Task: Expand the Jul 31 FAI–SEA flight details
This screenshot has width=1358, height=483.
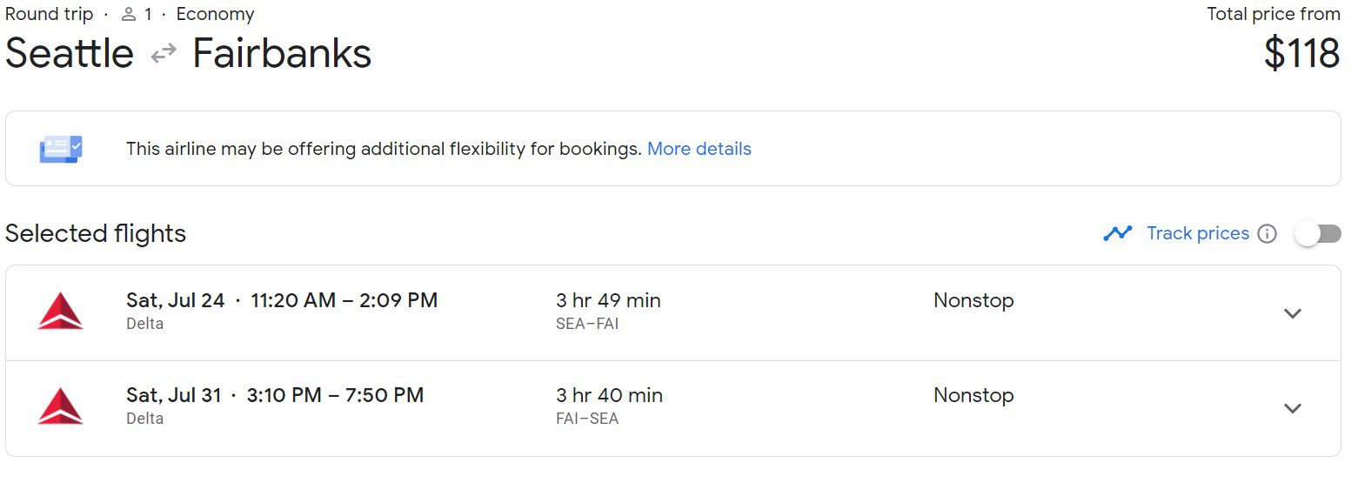Action: click(x=1293, y=408)
